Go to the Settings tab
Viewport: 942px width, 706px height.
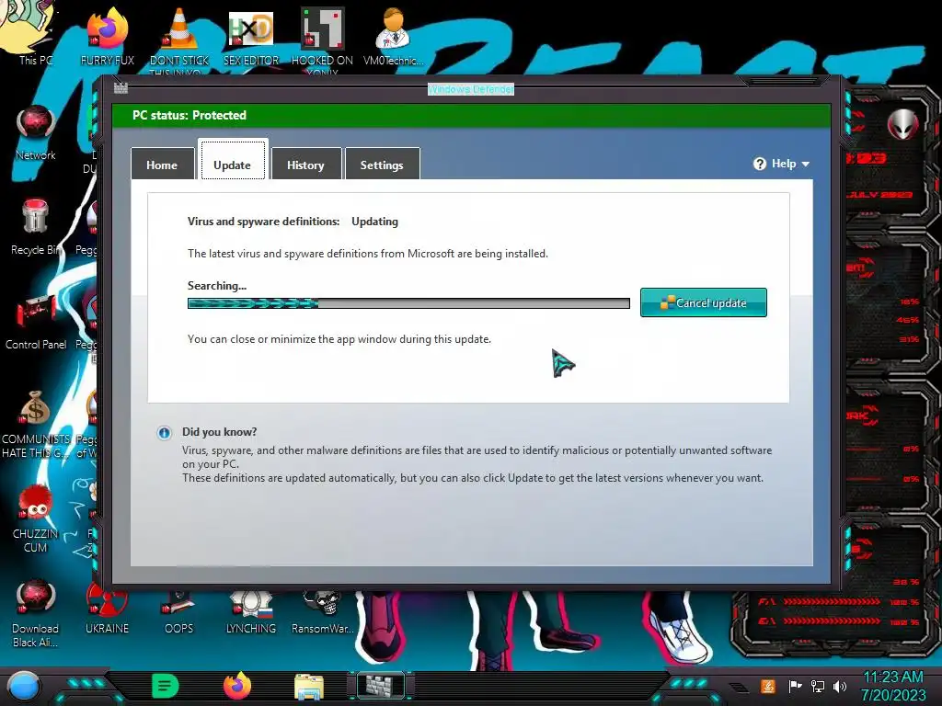(x=382, y=164)
